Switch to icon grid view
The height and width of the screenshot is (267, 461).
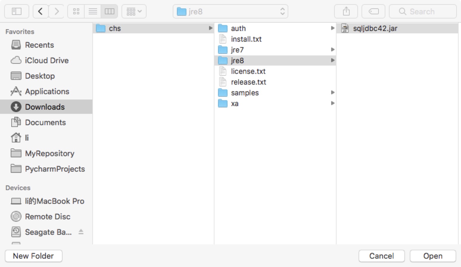pyautogui.click(x=76, y=11)
